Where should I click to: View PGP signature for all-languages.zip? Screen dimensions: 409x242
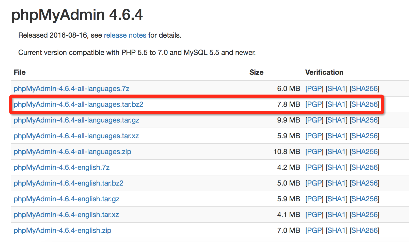314,152
